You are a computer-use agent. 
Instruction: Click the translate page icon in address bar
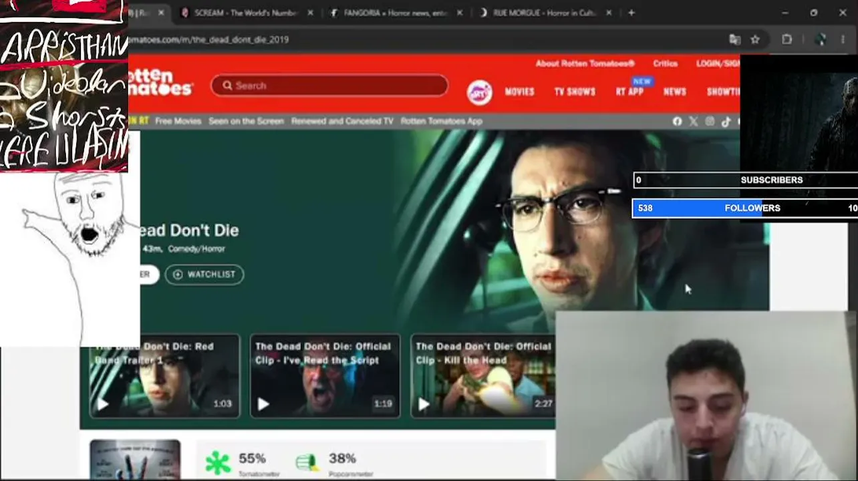click(735, 39)
